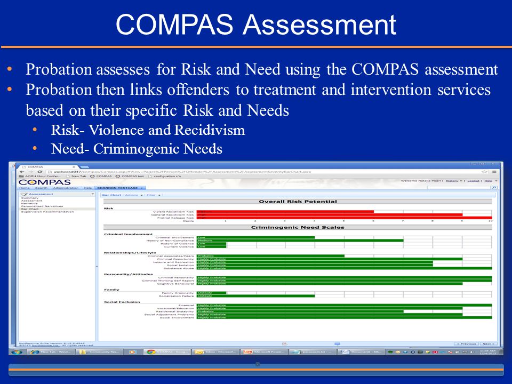The image size is (512, 384).
Task: Click the taskbar clock
Action: tap(487, 352)
